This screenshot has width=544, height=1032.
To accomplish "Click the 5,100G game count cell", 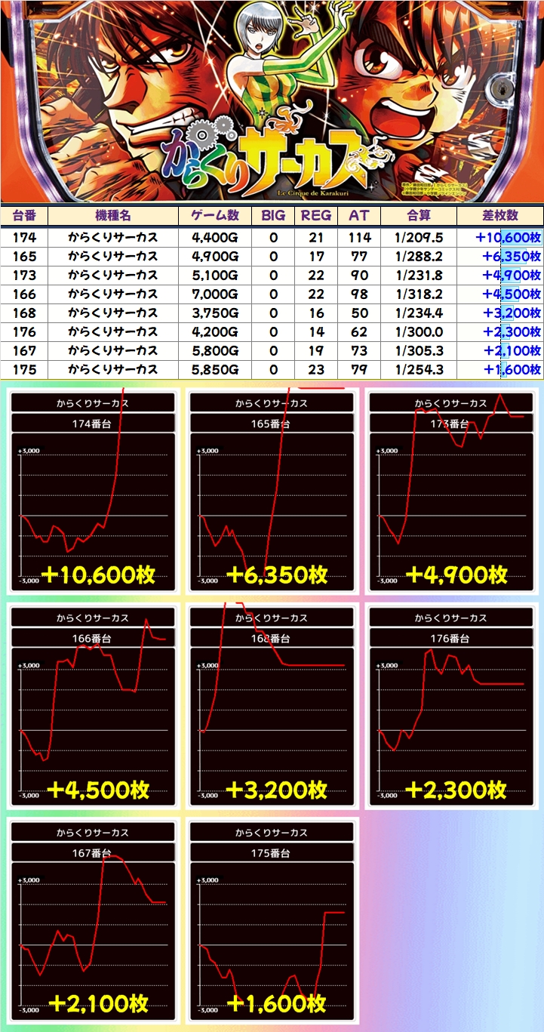I will click(x=216, y=275).
